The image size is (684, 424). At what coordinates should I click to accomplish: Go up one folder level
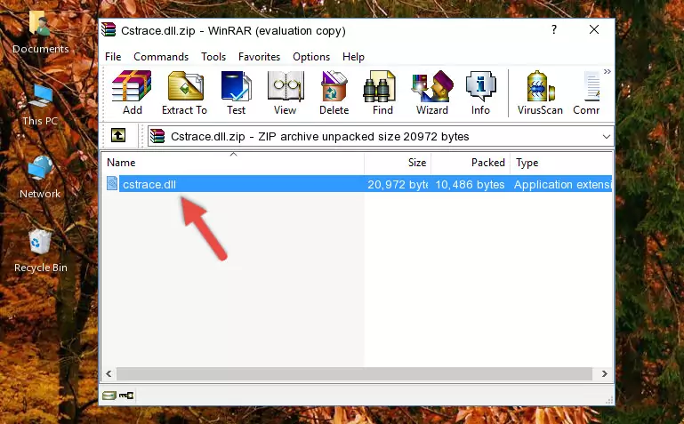118,135
